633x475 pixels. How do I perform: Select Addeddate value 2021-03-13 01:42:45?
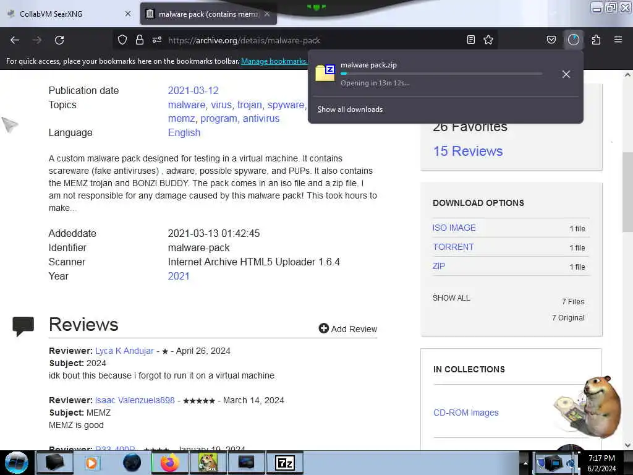pos(213,233)
